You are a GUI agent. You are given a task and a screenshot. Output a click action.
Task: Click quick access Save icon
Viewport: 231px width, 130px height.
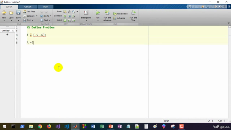click(x=190, y=6)
